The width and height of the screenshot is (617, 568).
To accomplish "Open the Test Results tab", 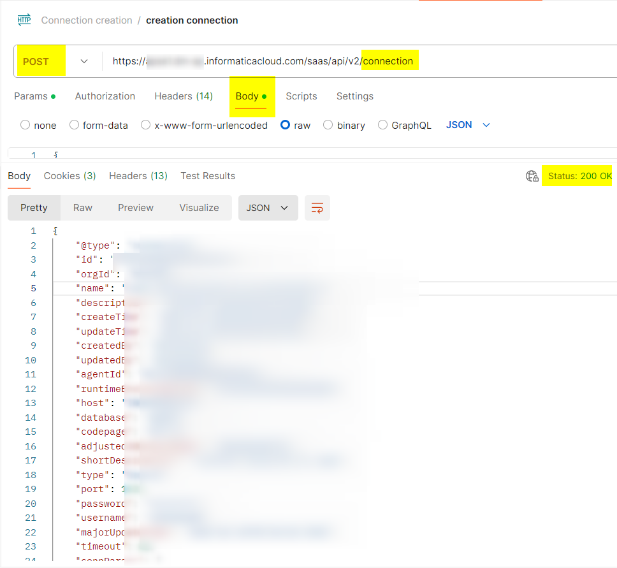I will click(208, 176).
